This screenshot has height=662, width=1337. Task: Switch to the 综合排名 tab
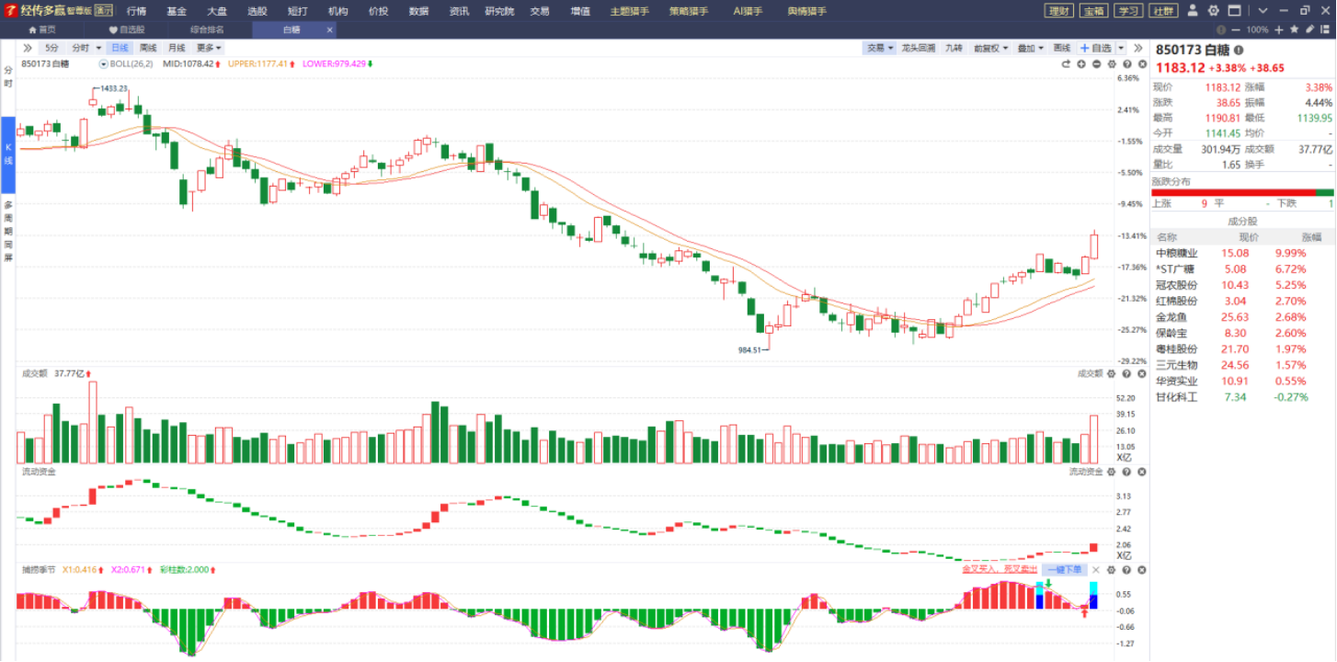(x=207, y=29)
